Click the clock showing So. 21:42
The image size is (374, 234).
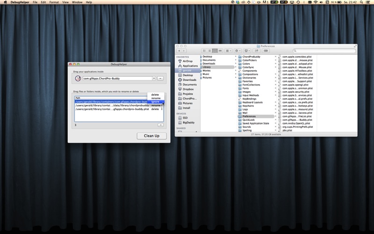pos(350,2)
